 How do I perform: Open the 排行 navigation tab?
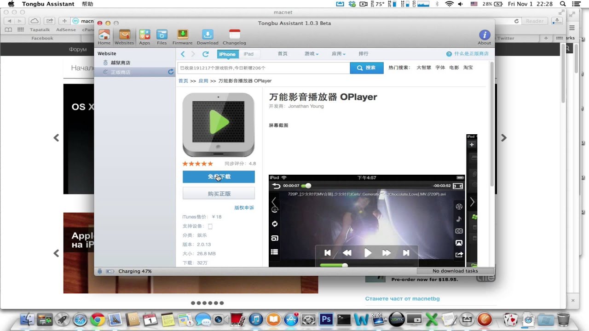pyautogui.click(x=364, y=54)
